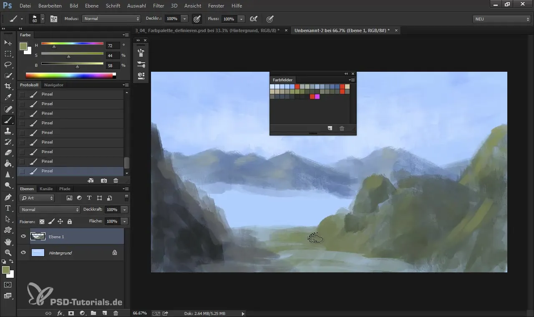
Task: Select the History Brush tool
Action: point(8,142)
